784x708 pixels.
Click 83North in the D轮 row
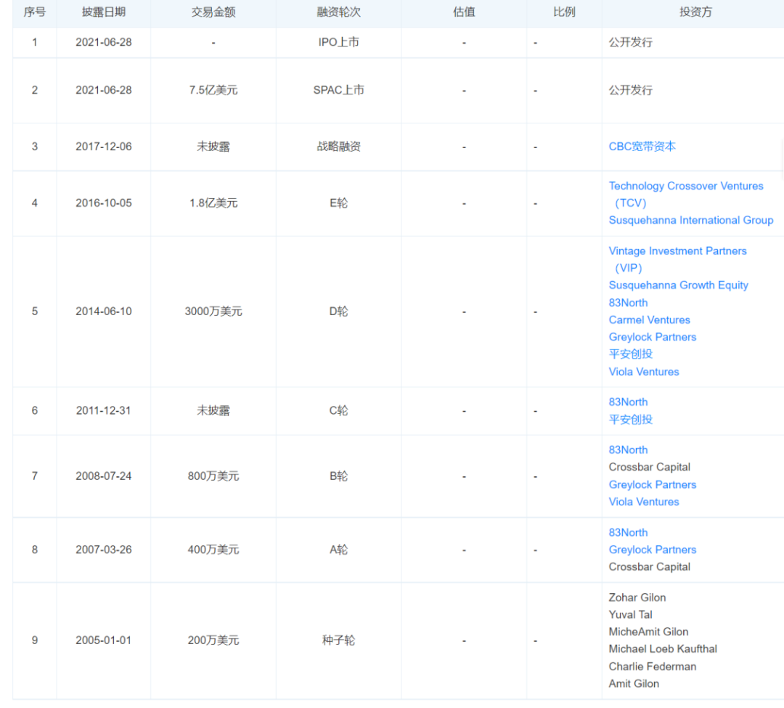click(x=628, y=303)
